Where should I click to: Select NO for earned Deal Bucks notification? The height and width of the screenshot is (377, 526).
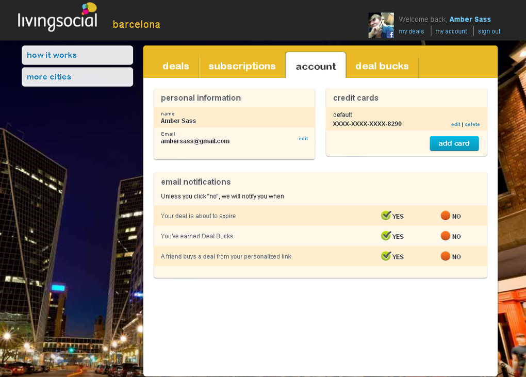pyautogui.click(x=451, y=236)
